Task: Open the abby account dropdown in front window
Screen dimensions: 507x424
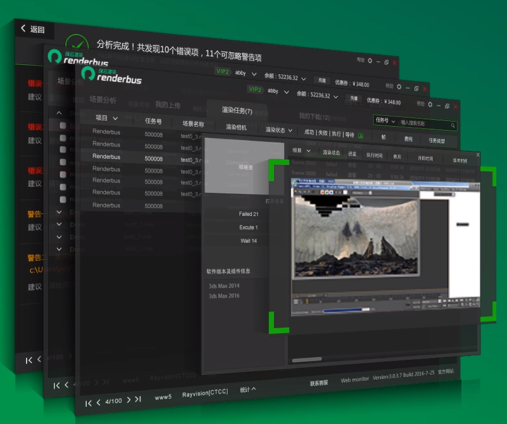Action: coord(286,92)
